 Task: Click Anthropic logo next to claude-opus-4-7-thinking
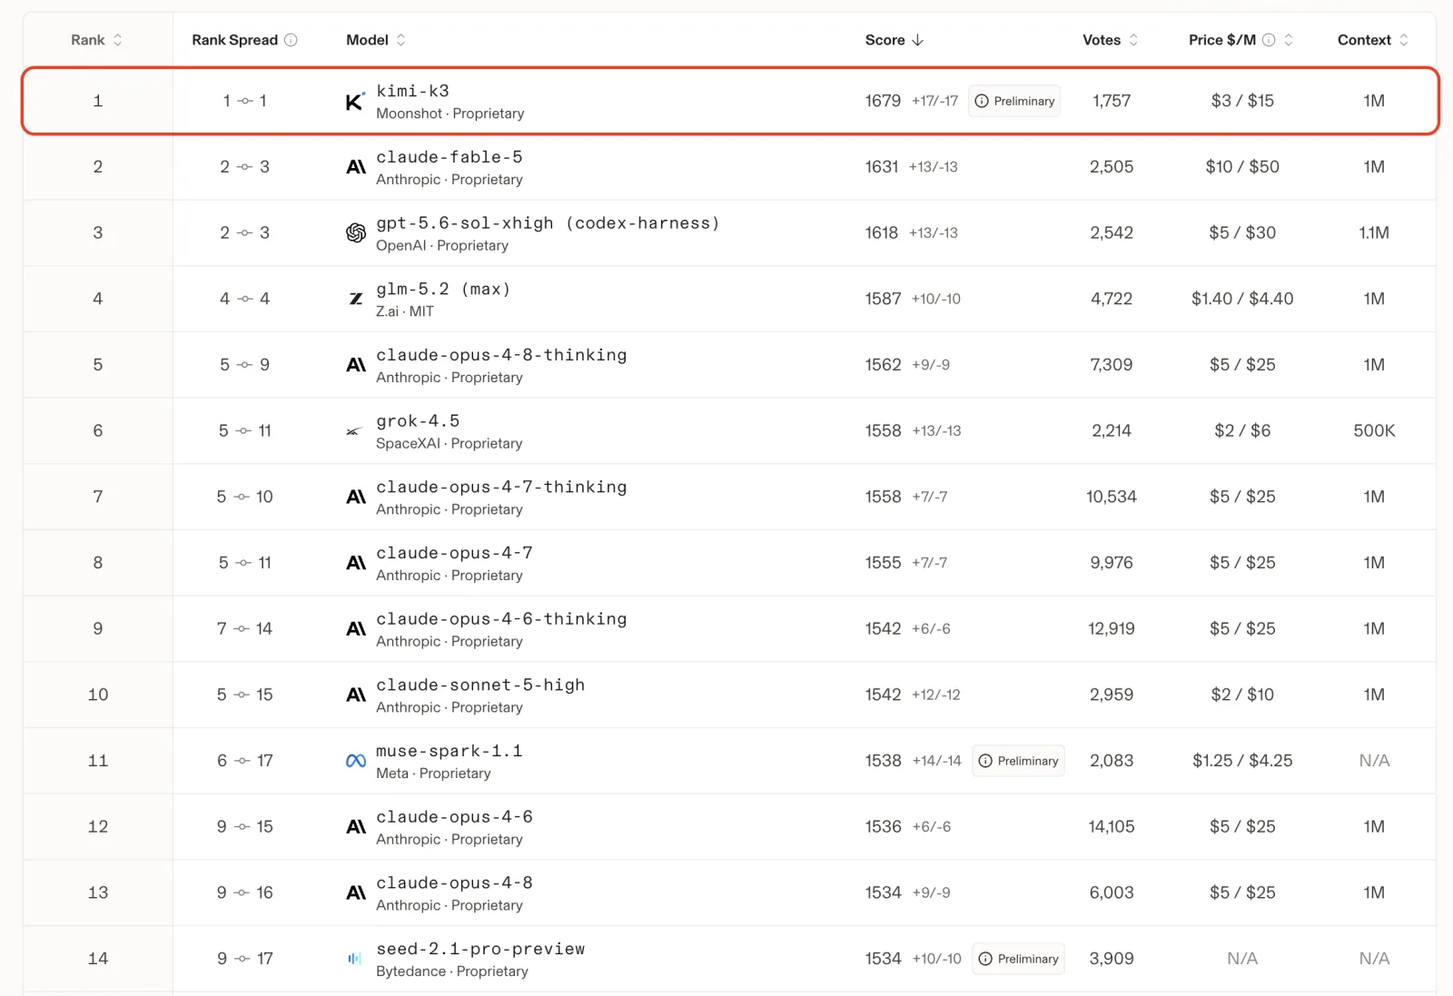[356, 497]
